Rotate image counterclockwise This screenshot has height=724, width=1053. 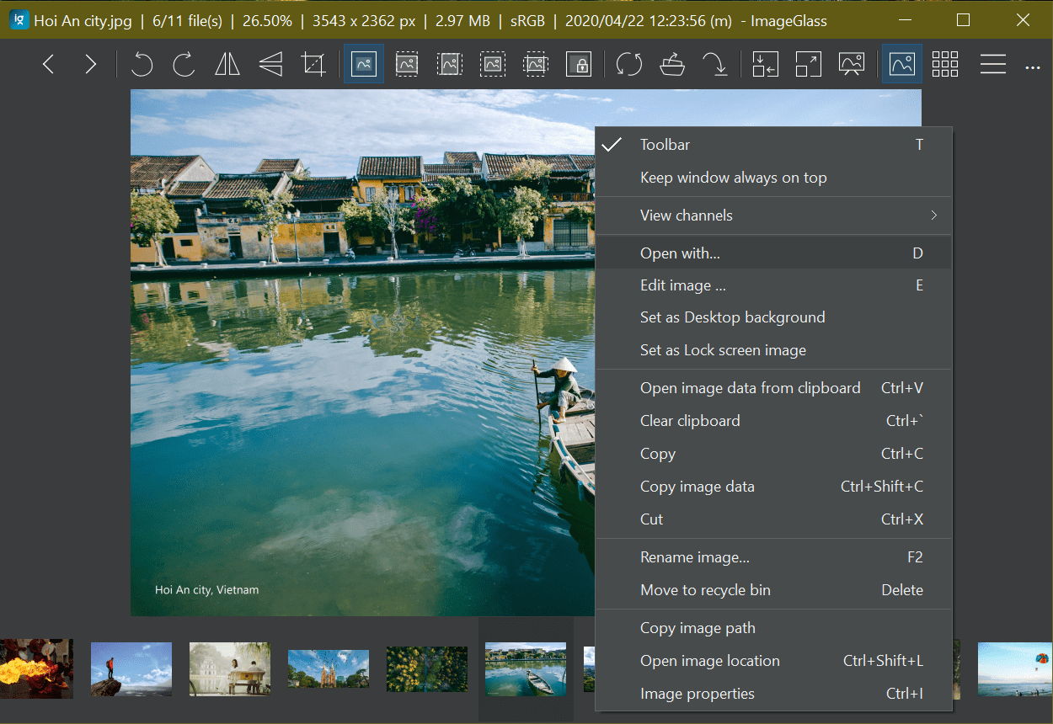click(x=142, y=64)
